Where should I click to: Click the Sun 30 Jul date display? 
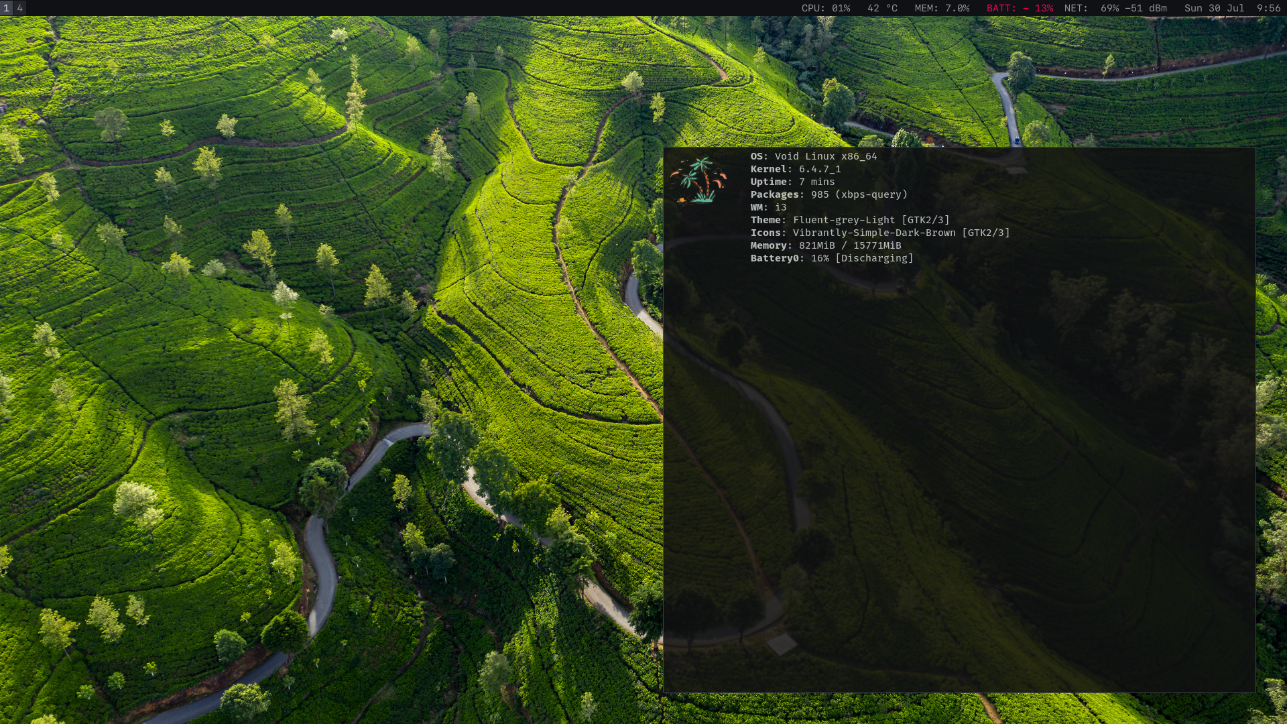[1214, 8]
